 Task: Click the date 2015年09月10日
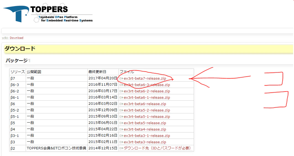(x=103, y=116)
